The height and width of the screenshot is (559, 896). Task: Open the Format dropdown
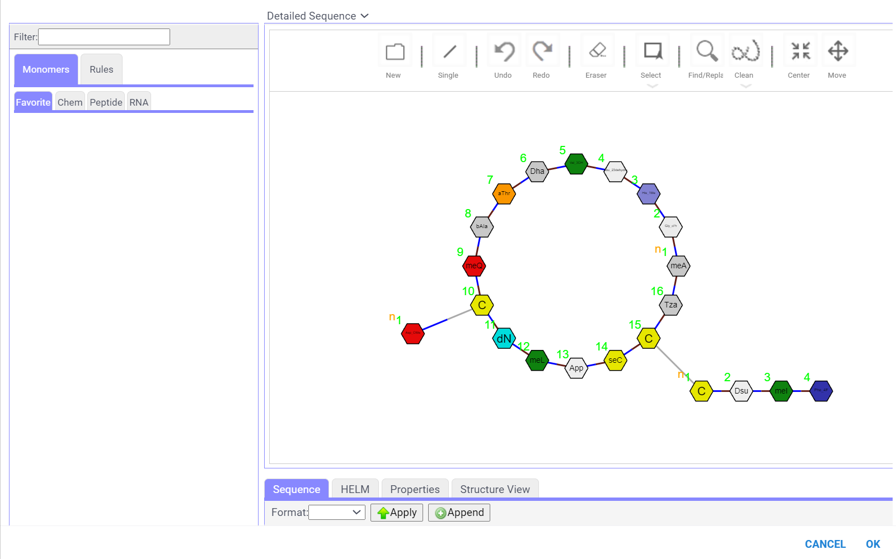pos(336,512)
